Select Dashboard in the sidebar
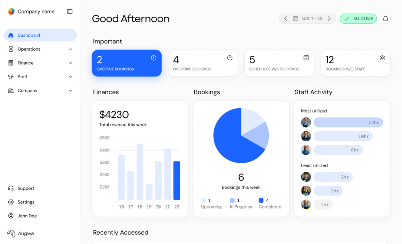 40,35
